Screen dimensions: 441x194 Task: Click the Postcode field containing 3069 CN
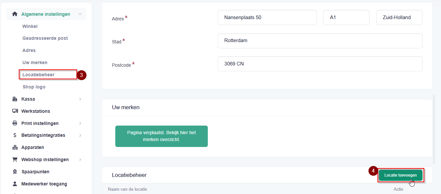click(320, 64)
